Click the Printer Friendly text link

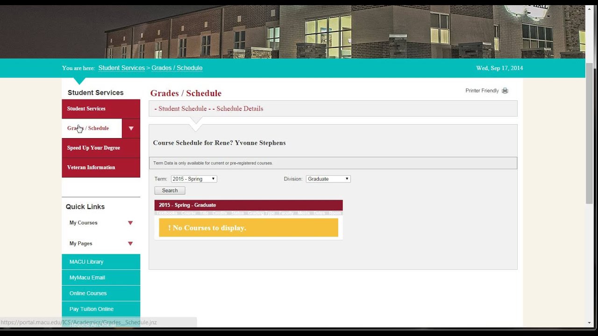coord(482,91)
